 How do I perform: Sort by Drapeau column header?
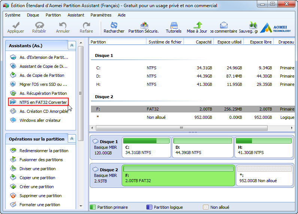point(285,42)
